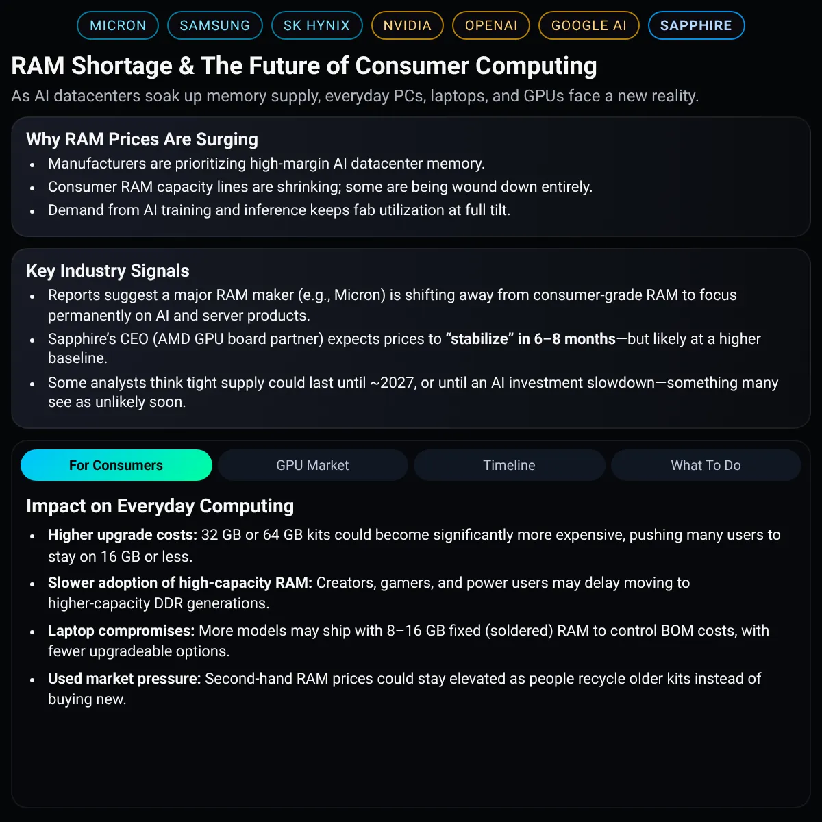
Task: Open the GPU Market tab
Action: click(x=312, y=465)
